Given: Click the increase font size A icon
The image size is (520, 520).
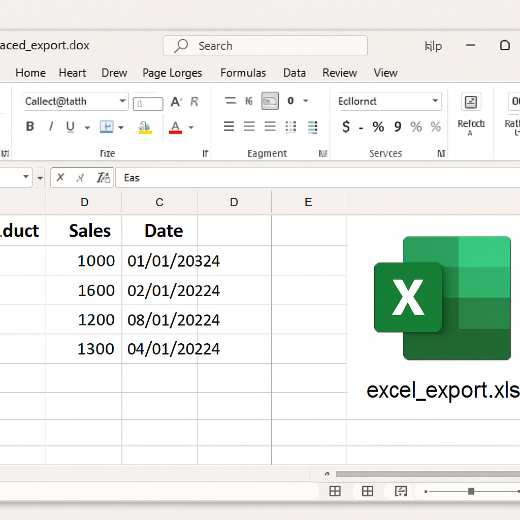Looking at the screenshot, I should tap(175, 101).
